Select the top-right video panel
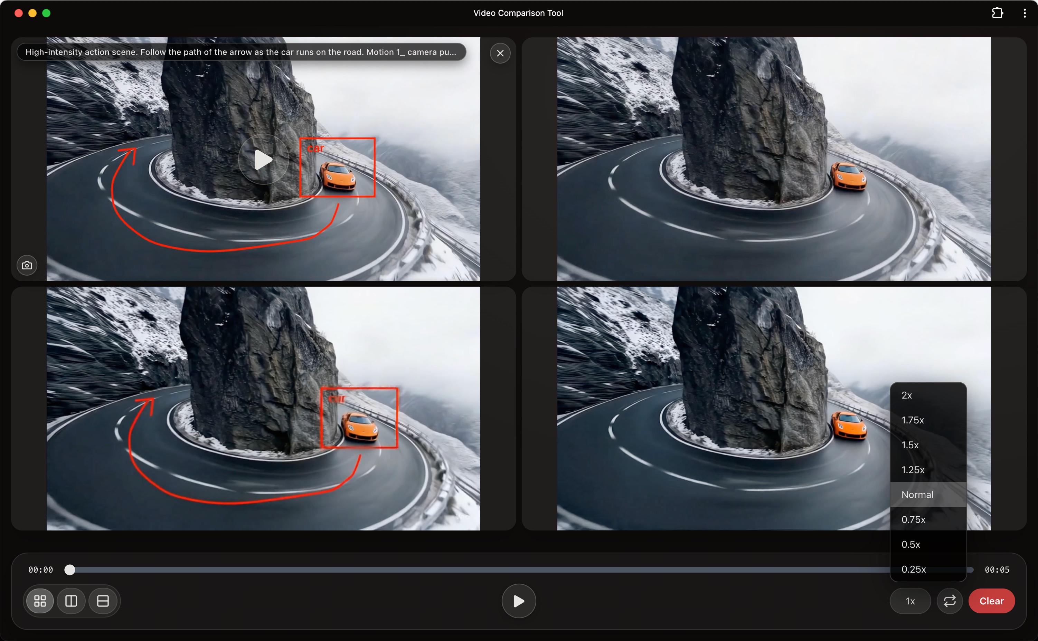 [774, 159]
